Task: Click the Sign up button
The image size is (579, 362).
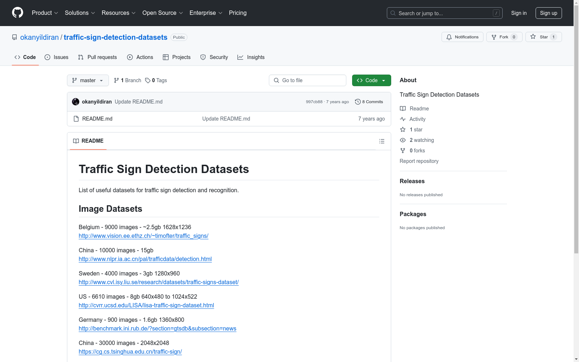Action: tap(549, 13)
